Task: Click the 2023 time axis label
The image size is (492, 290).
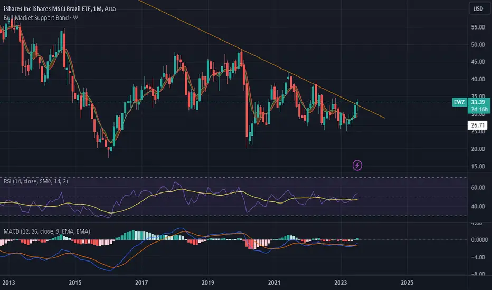Action: [340, 283]
